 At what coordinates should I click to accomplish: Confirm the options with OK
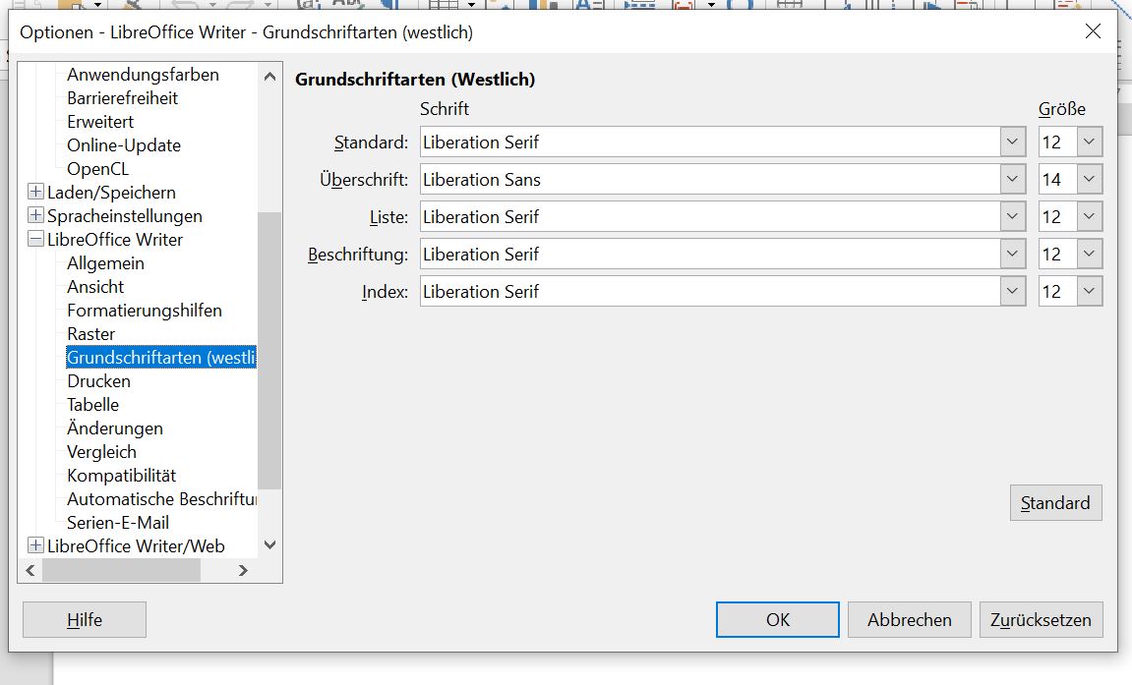coord(778,619)
